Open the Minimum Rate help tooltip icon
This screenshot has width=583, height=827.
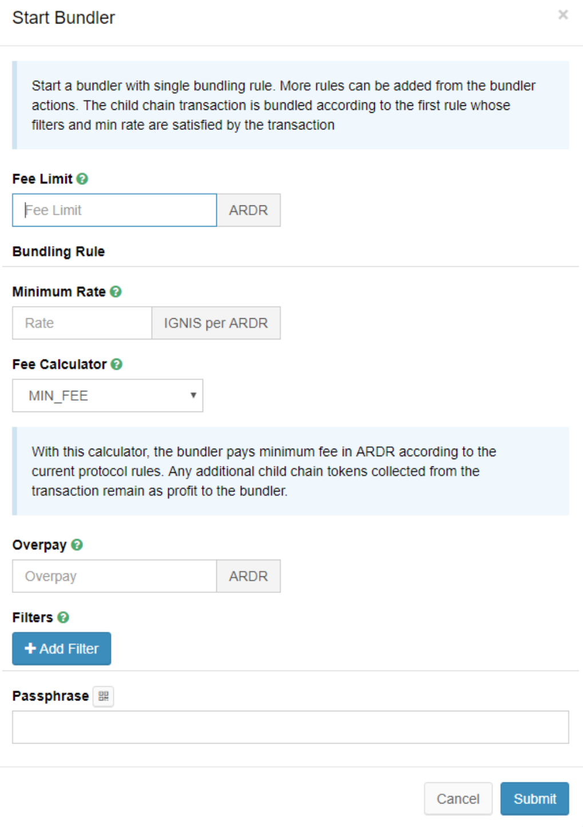pos(116,292)
